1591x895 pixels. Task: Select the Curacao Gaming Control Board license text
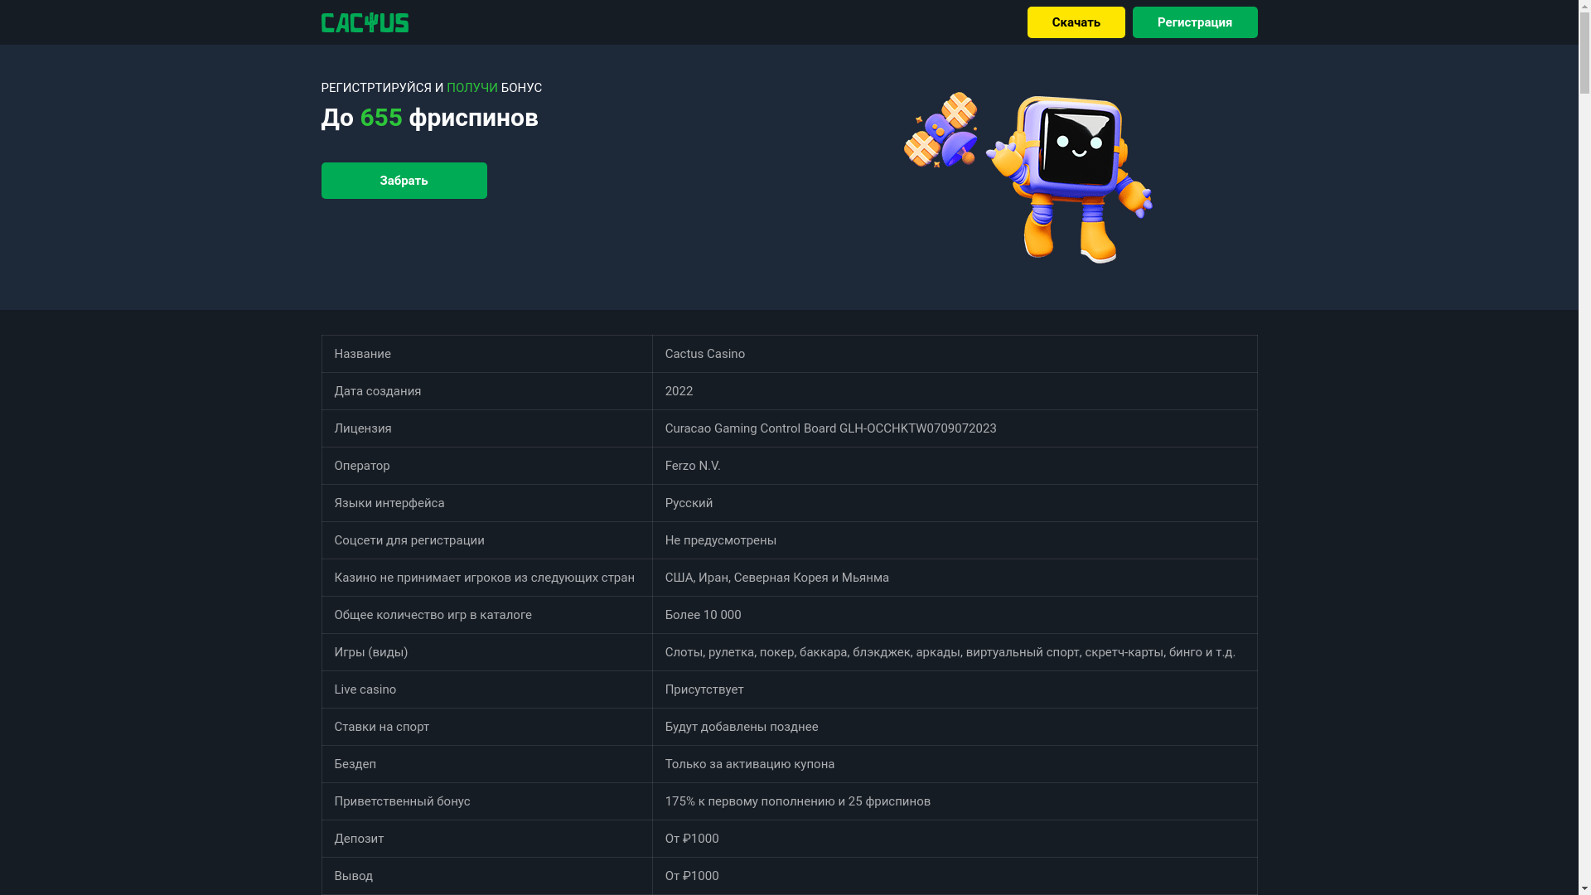pos(830,428)
